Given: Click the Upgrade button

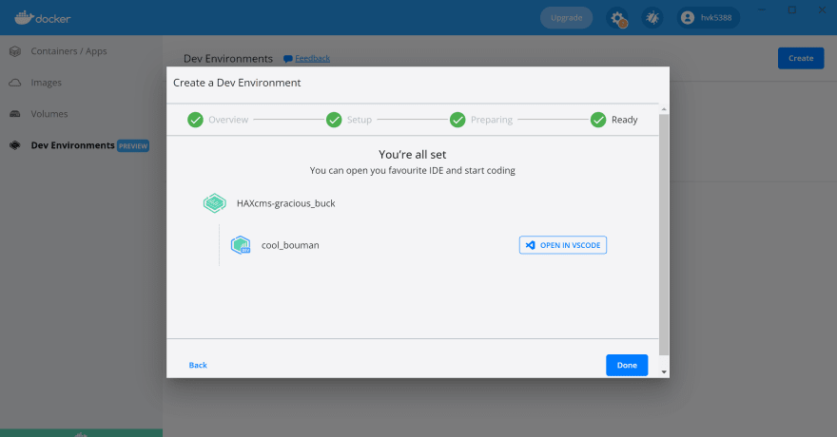Looking at the screenshot, I should [566, 18].
